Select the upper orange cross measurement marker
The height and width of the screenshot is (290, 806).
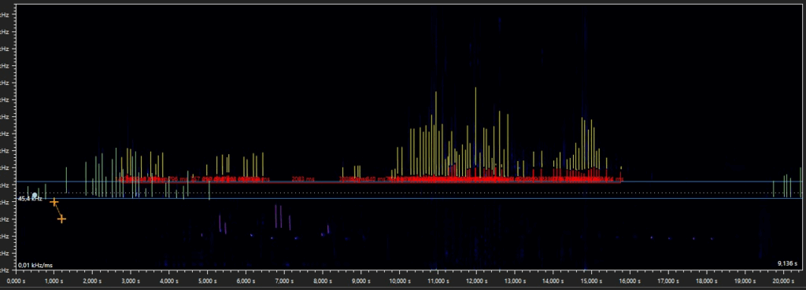pyautogui.click(x=54, y=202)
